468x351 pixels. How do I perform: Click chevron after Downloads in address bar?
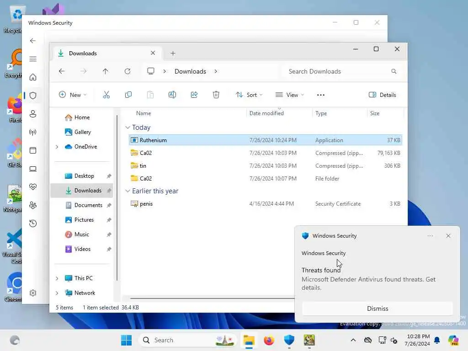pyautogui.click(x=216, y=71)
